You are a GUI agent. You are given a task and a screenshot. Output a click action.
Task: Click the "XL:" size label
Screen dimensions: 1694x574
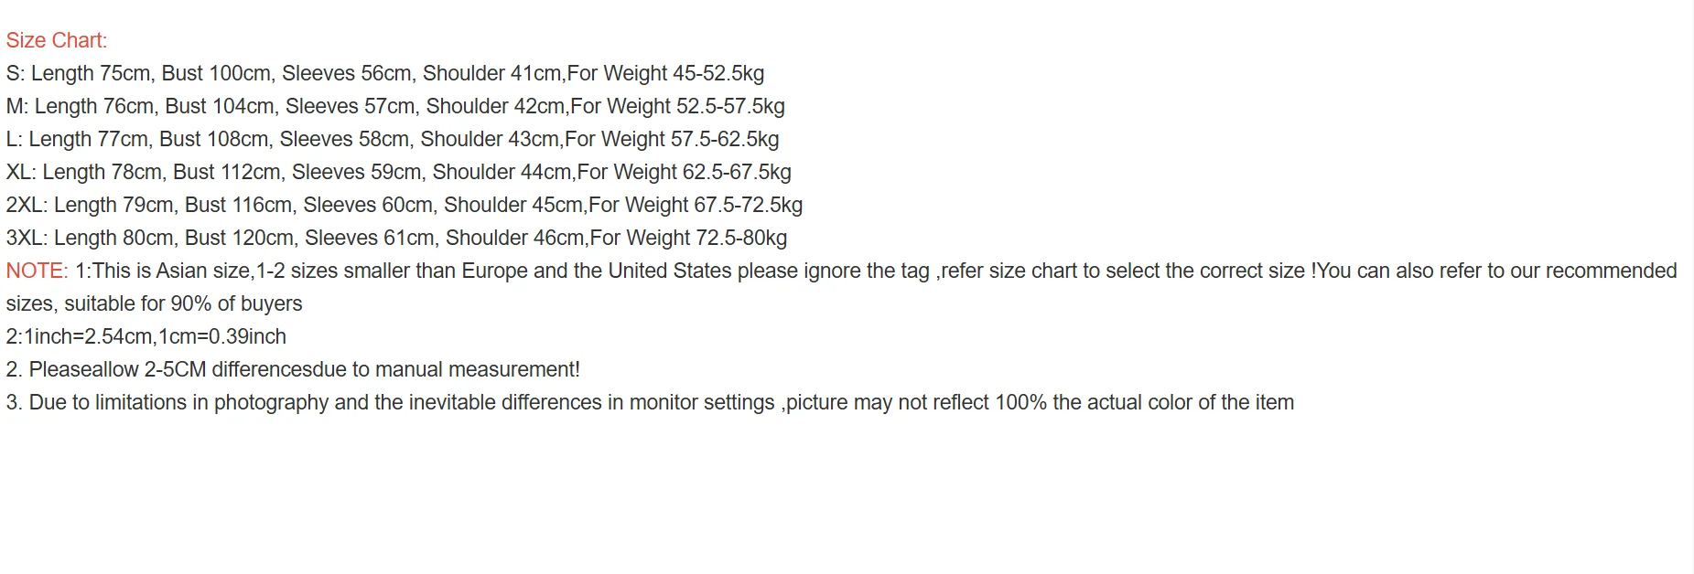point(21,172)
